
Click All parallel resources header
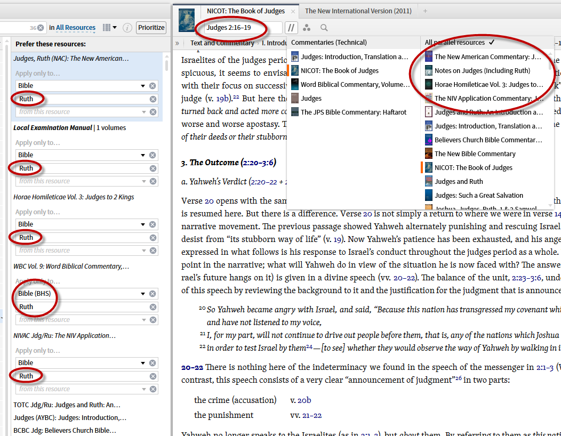[x=459, y=43]
